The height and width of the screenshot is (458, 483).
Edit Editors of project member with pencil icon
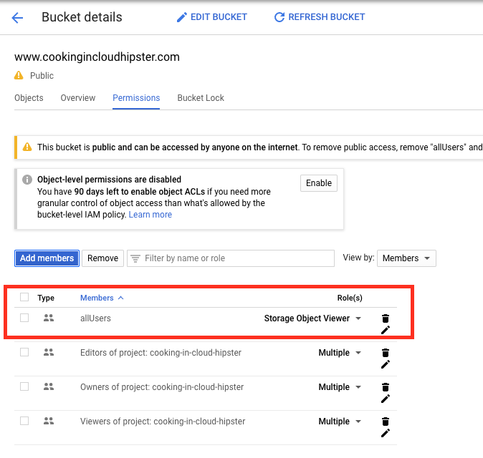(x=386, y=364)
